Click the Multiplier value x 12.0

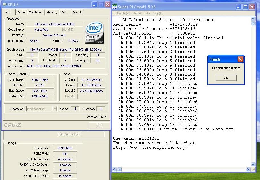coord(40,85)
